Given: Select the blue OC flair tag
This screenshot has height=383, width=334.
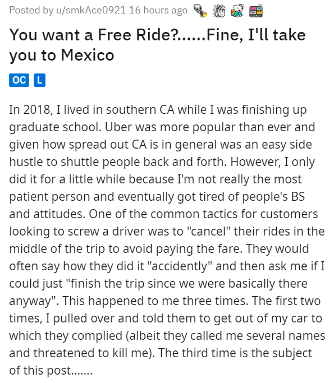Looking at the screenshot, I should coord(19,80).
